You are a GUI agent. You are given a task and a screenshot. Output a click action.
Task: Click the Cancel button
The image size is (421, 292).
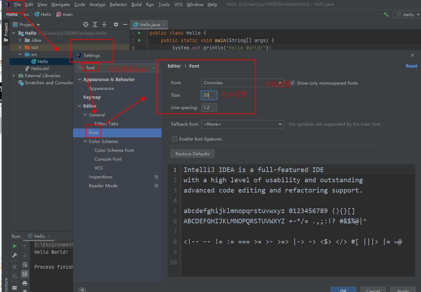pyautogui.click(x=373, y=290)
